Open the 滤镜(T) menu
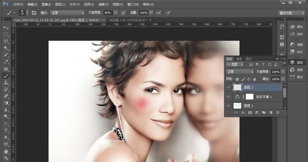The width and height of the screenshot is (308, 162). [x=103, y=5]
